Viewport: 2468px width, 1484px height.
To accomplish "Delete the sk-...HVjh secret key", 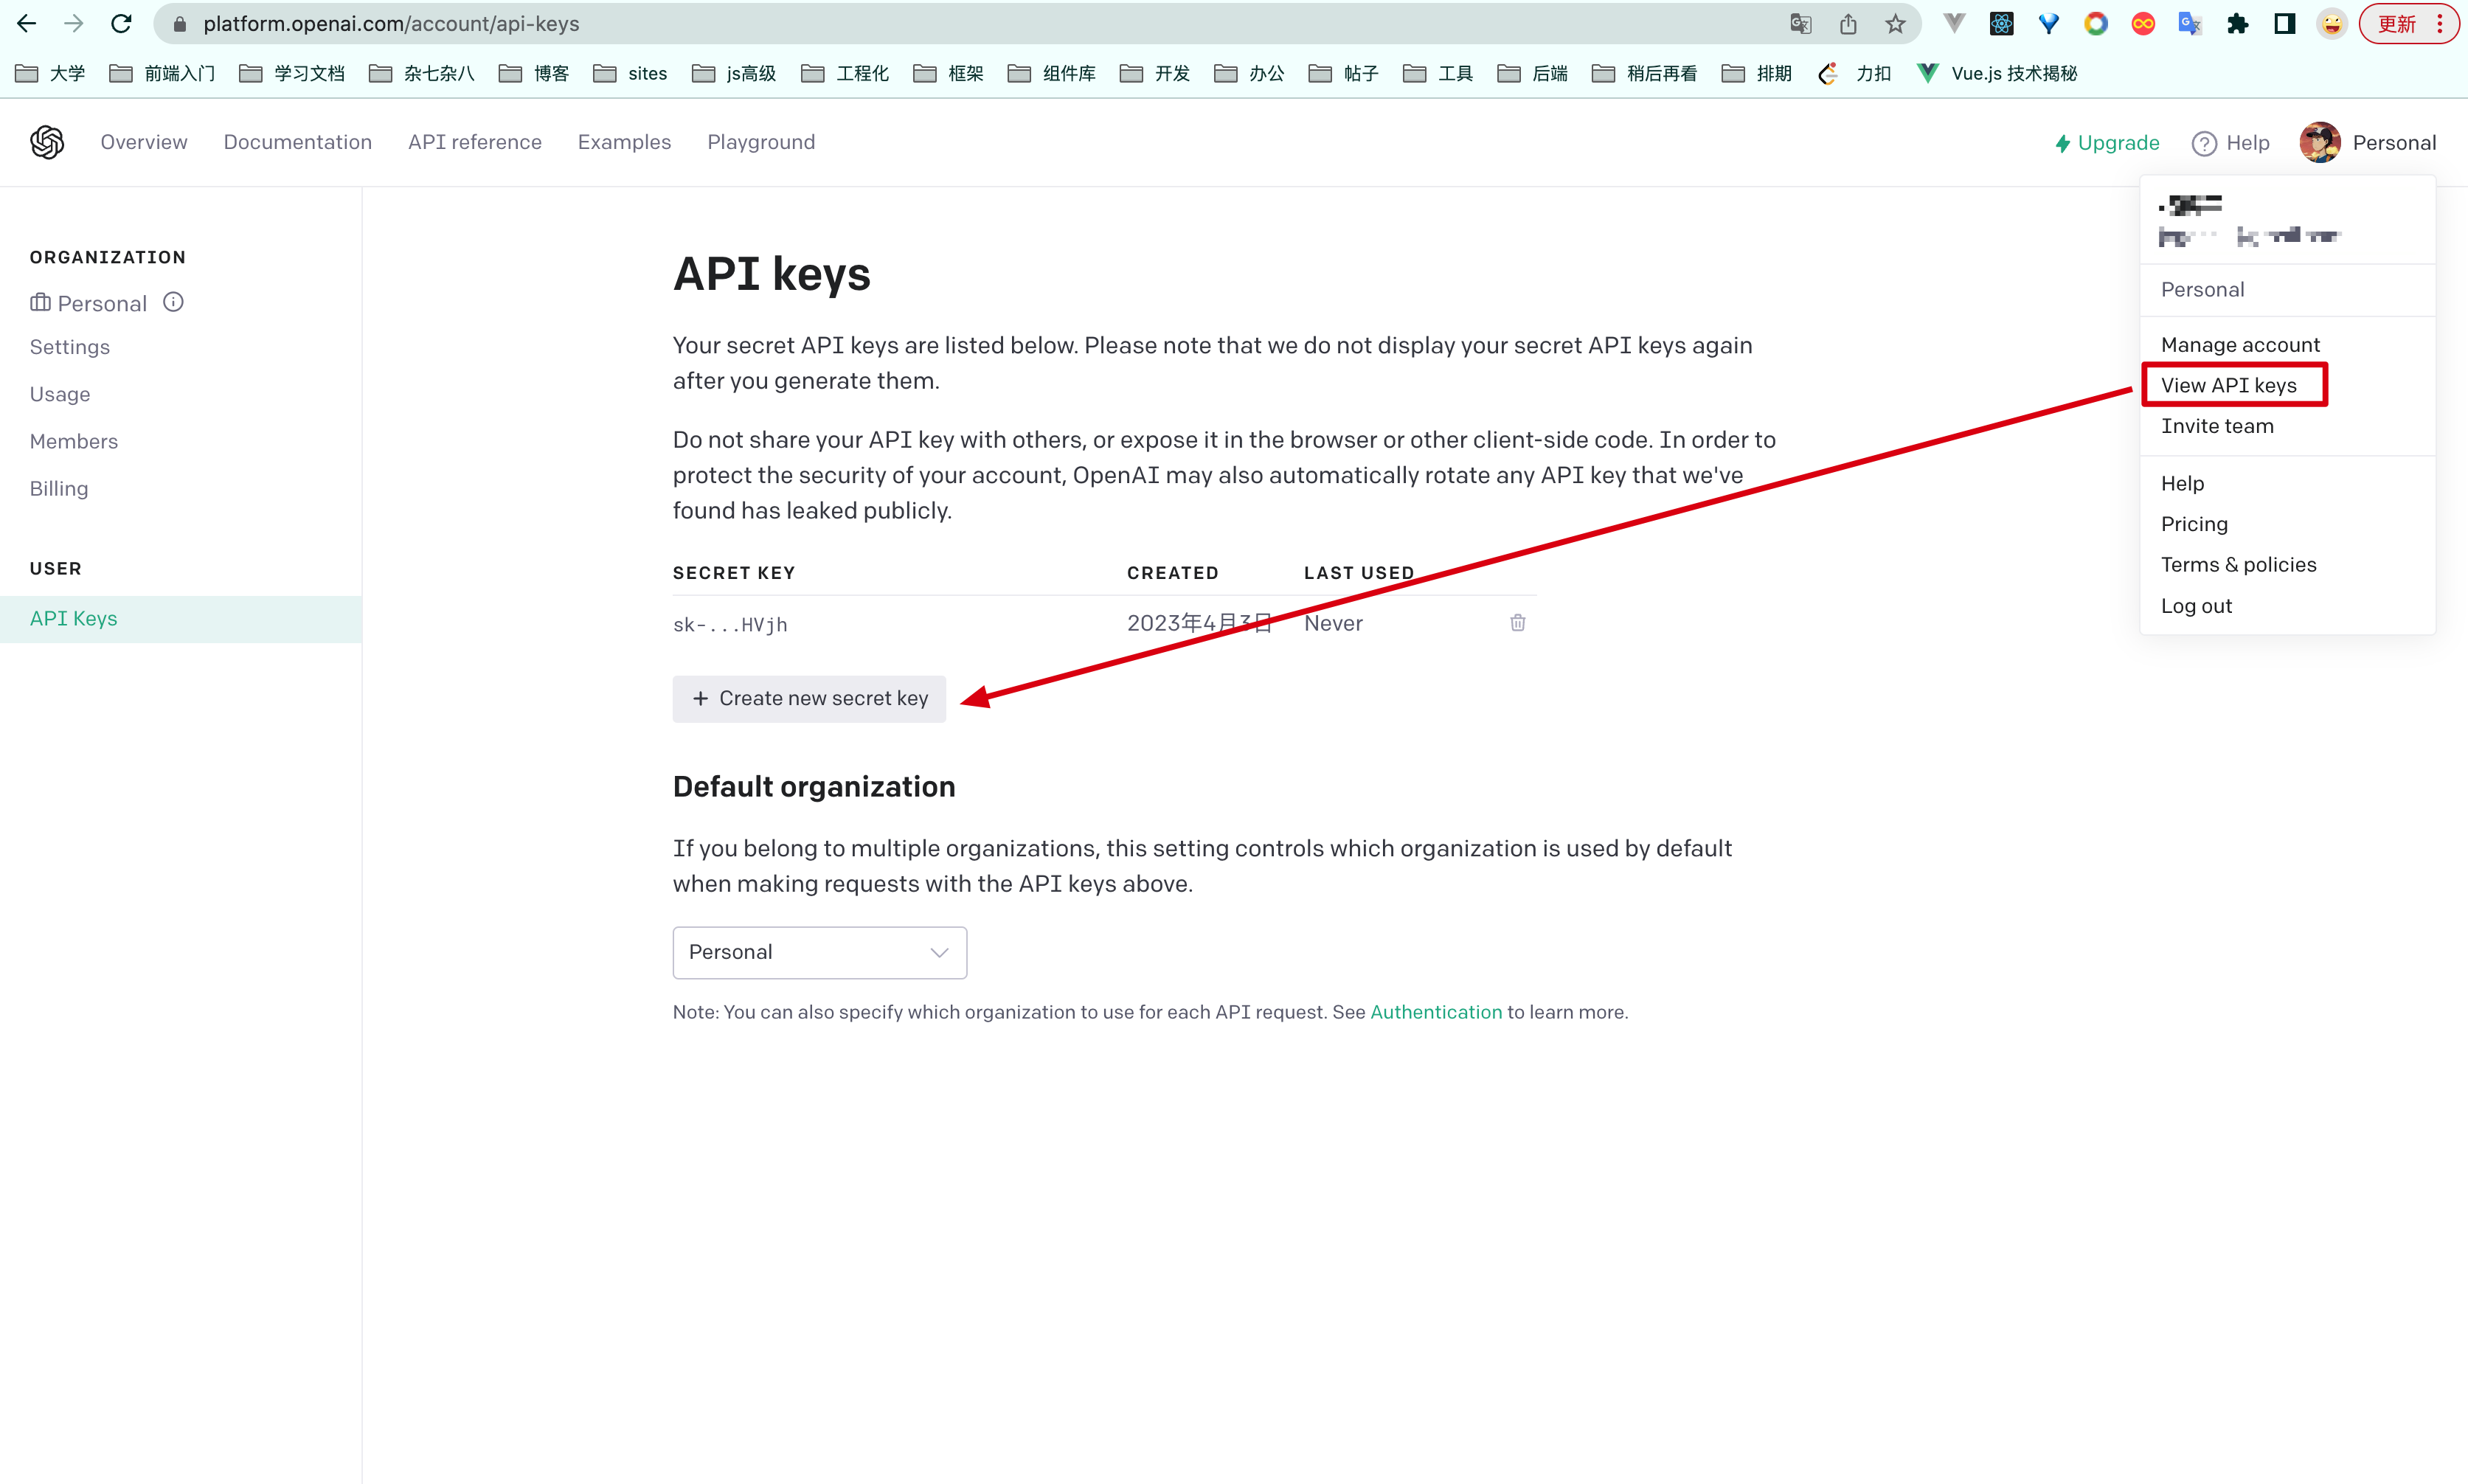I will click(x=1517, y=623).
